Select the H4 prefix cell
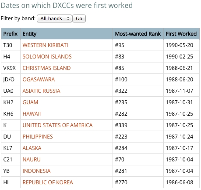 11,57
